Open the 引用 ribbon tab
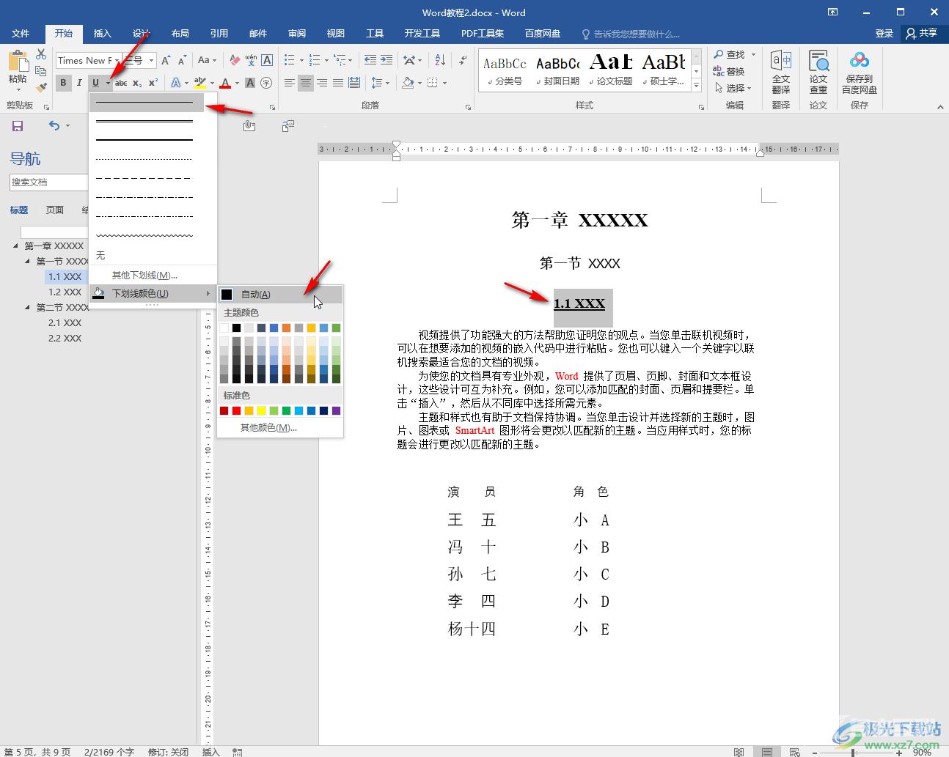Image resolution: width=949 pixels, height=757 pixels. (219, 33)
